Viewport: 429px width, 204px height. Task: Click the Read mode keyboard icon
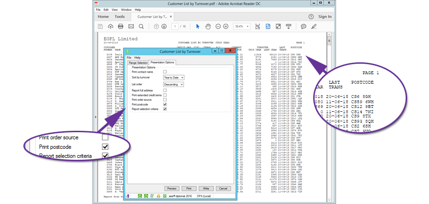(288, 27)
